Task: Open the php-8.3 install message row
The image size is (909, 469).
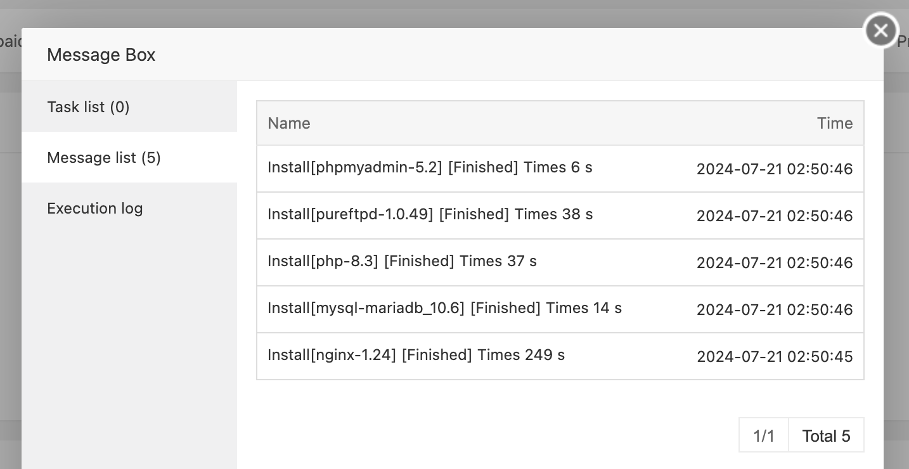Action: pyautogui.click(x=560, y=262)
